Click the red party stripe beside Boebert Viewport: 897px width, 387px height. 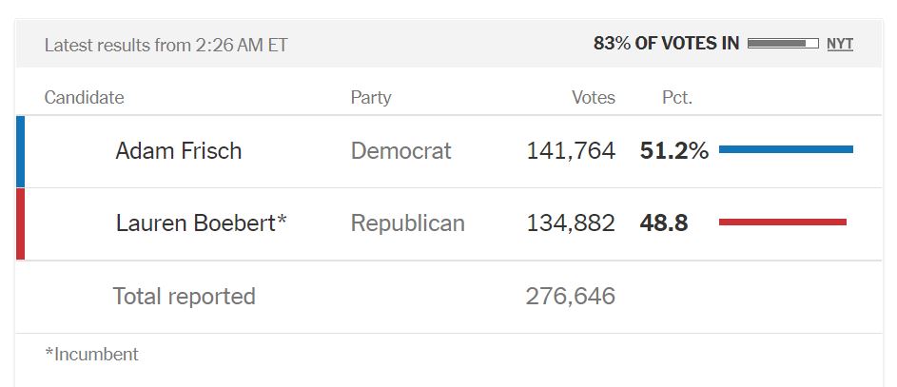click(x=20, y=223)
